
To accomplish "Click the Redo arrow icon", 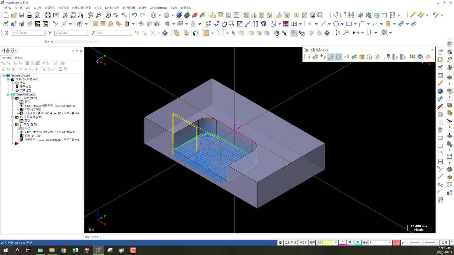I will [x=142, y=15].
